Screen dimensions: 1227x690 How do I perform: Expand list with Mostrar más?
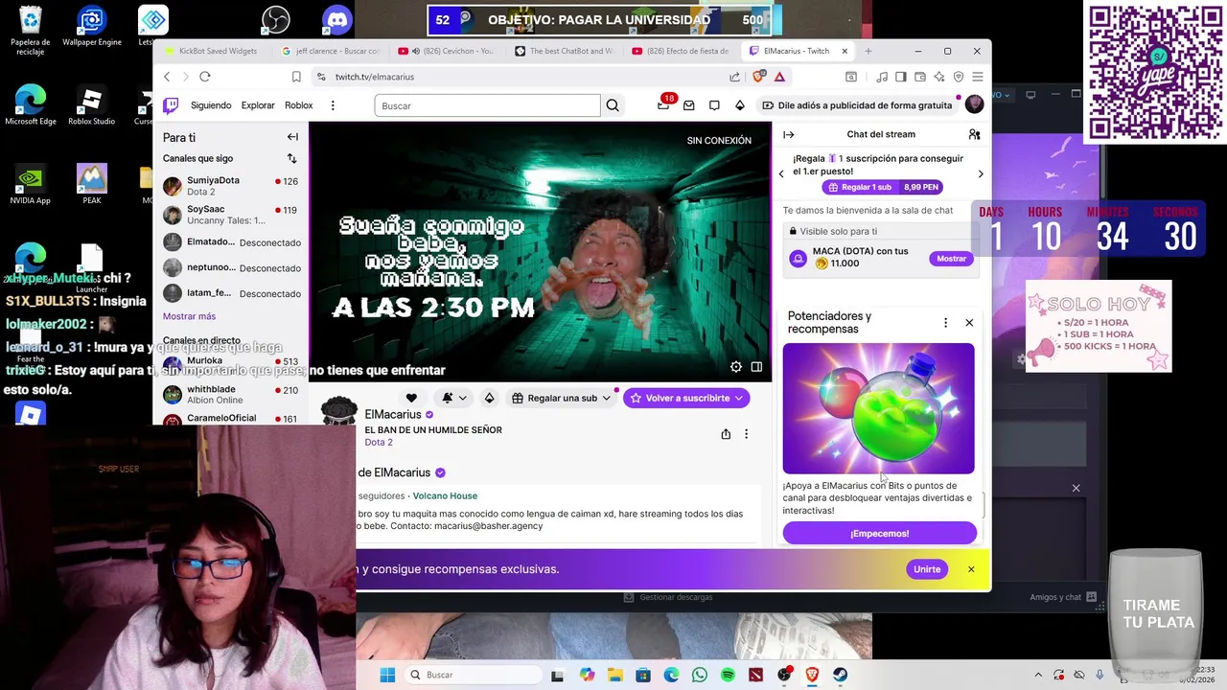pyautogui.click(x=189, y=316)
